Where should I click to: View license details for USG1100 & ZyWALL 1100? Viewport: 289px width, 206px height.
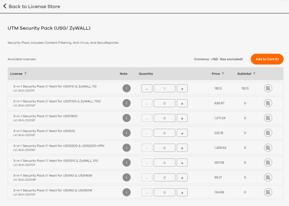(268, 103)
